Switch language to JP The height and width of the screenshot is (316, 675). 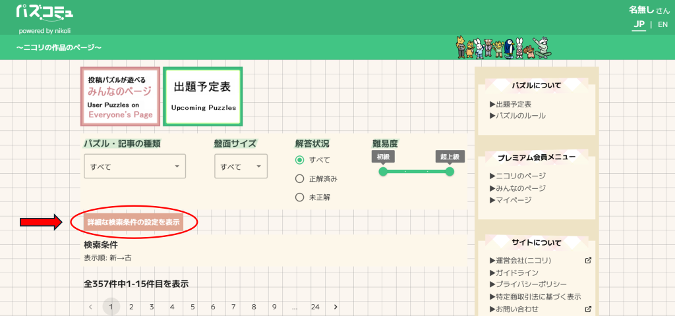pos(639,24)
